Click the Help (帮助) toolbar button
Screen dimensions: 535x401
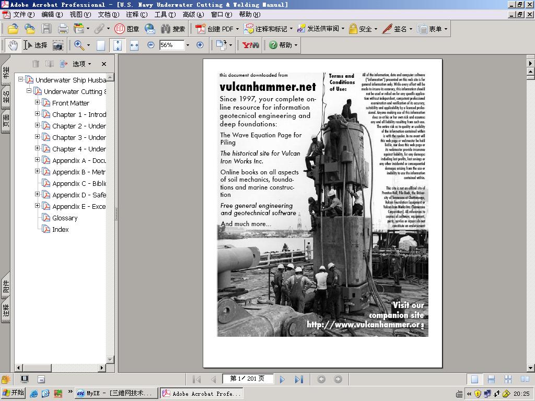click(283, 45)
